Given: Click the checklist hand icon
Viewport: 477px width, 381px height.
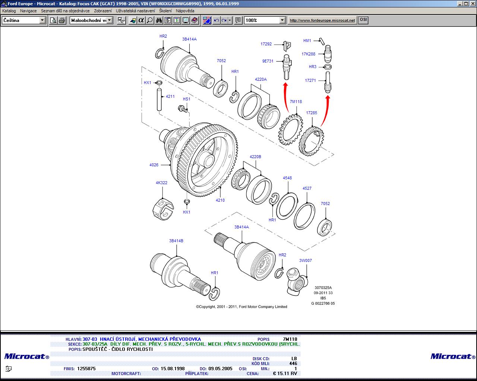Looking at the screenshot, I should (121, 20).
